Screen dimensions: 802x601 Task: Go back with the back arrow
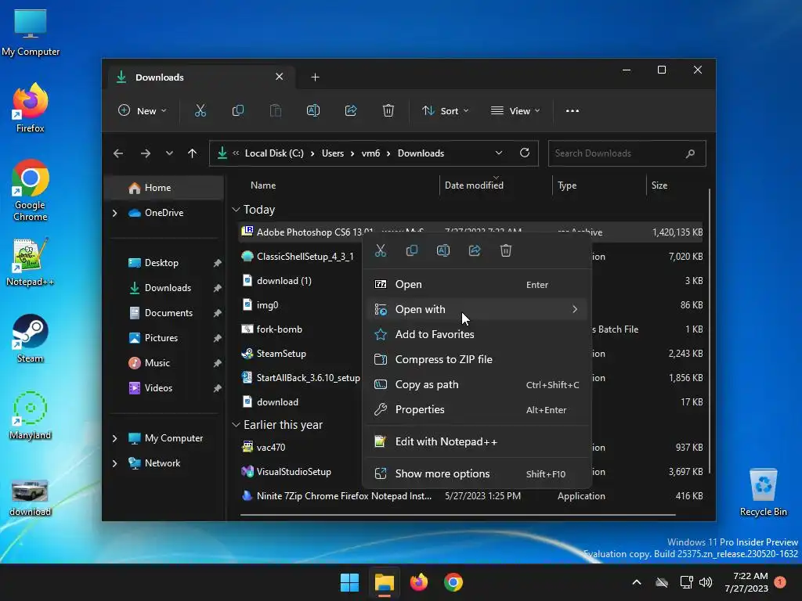(x=118, y=153)
